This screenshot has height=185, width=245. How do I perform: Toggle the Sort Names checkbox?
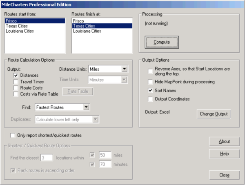150,91
